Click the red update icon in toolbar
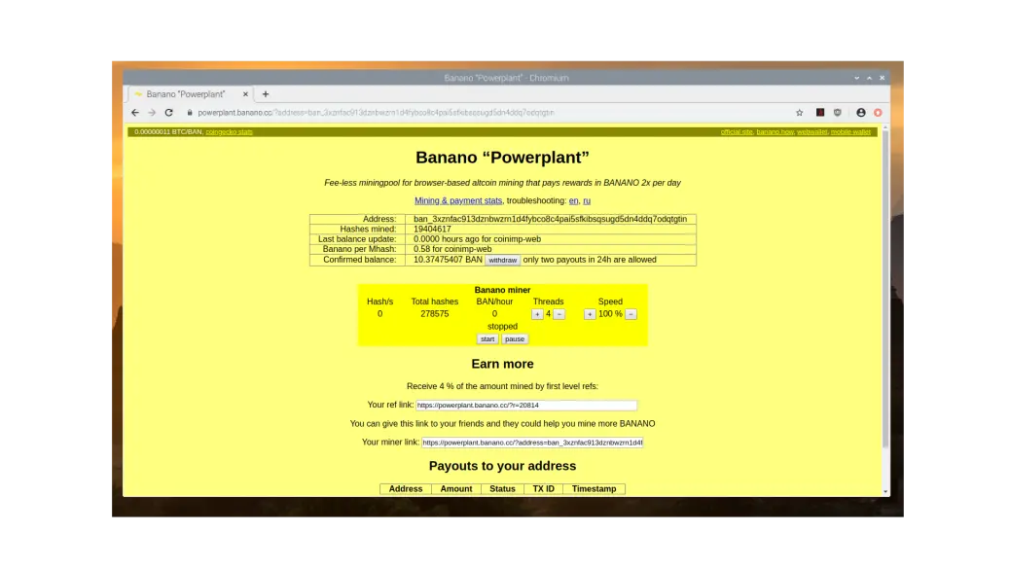This screenshot has height=568, width=1010. tap(878, 113)
